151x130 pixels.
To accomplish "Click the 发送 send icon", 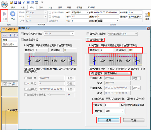I will [147, 16].
